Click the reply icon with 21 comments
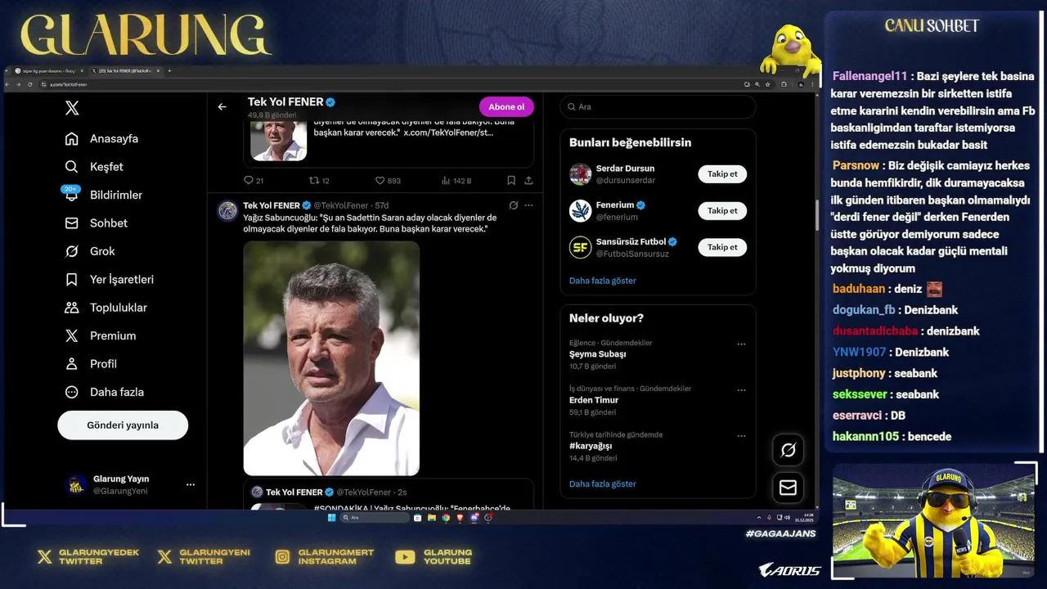The height and width of the screenshot is (589, 1047). pos(249,180)
